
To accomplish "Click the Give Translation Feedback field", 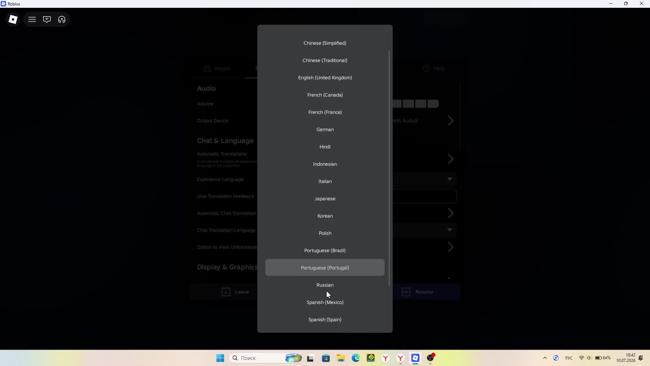I will point(425,196).
